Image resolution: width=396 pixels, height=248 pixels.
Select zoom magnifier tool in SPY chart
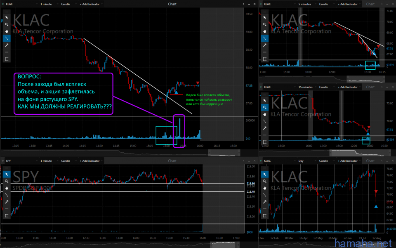[x=7, y=181]
